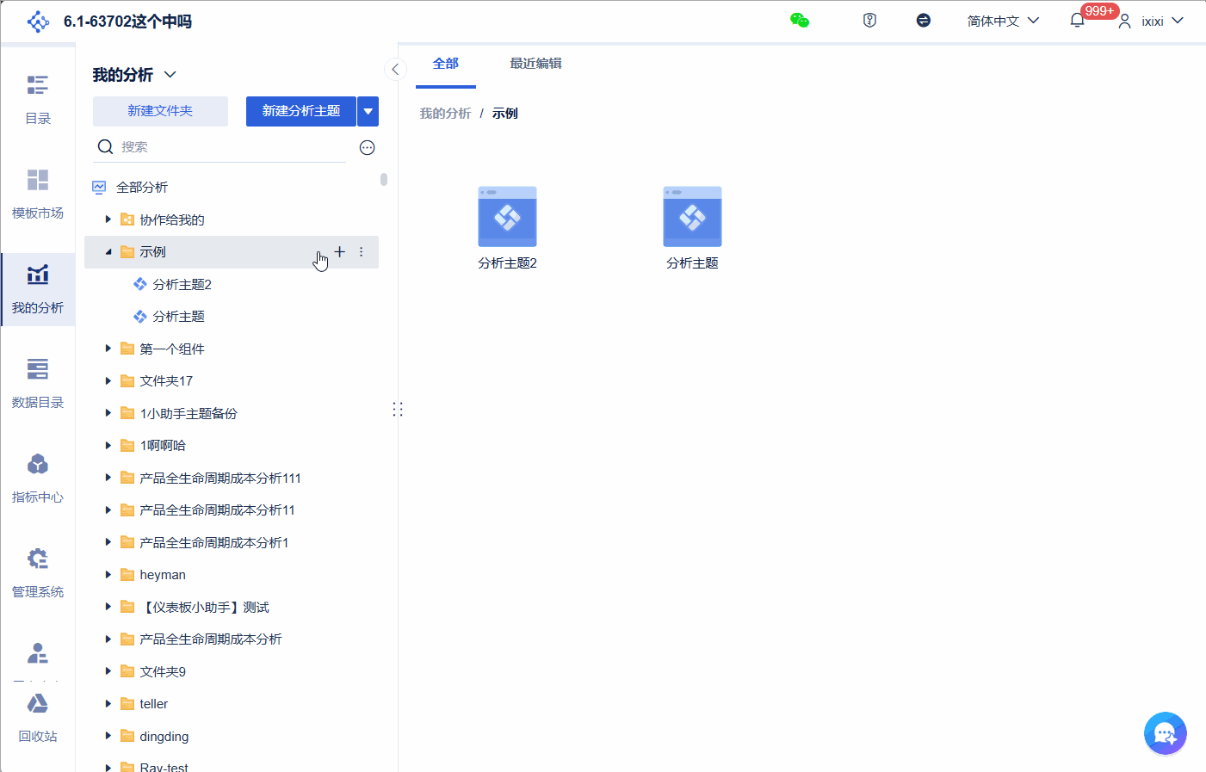The image size is (1206, 772).
Task: Expand the 1啊啊哈 folder
Action: tap(108, 445)
